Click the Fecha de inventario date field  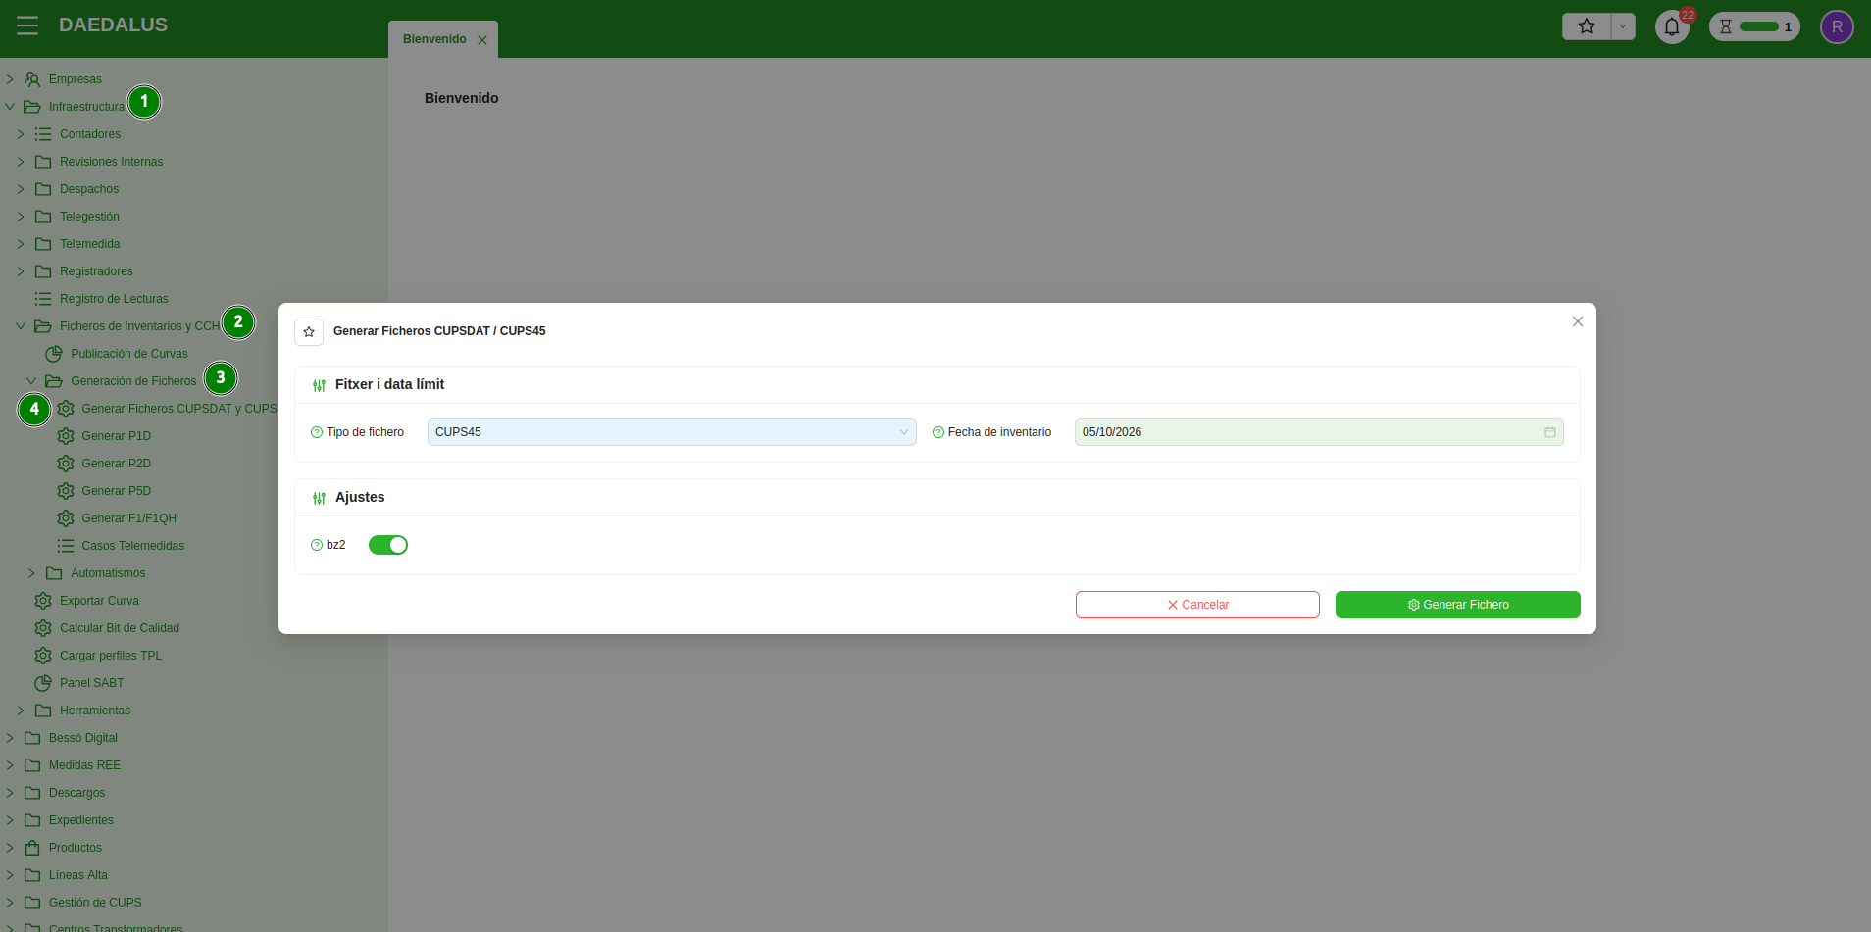pyautogui.click(x=1319, y=432)
